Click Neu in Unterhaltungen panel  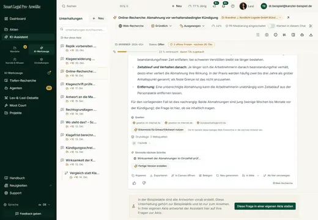pyautogui.click(x=98, y=18)
